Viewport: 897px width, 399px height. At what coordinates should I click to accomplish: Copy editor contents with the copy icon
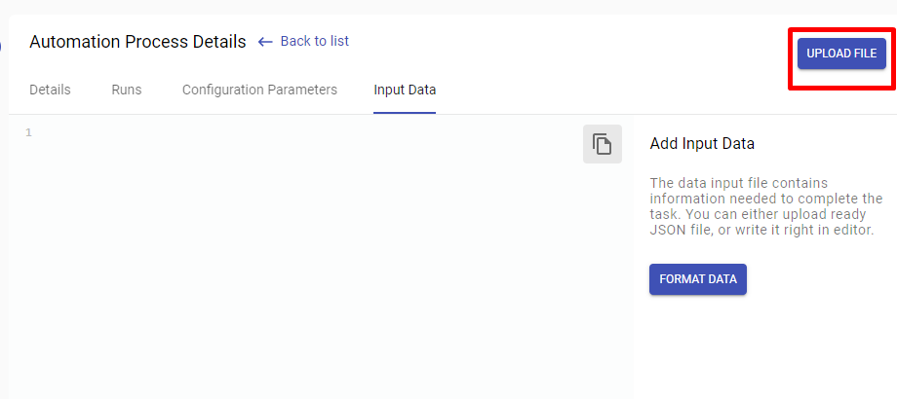point(602,144)
